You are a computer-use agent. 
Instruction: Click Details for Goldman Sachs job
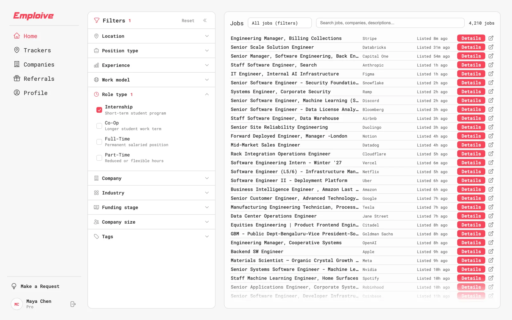tap(471, 234)
